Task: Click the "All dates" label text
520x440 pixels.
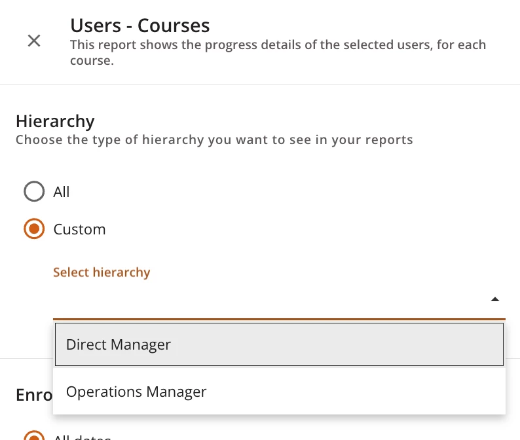Action: click(x=82, y=436)
